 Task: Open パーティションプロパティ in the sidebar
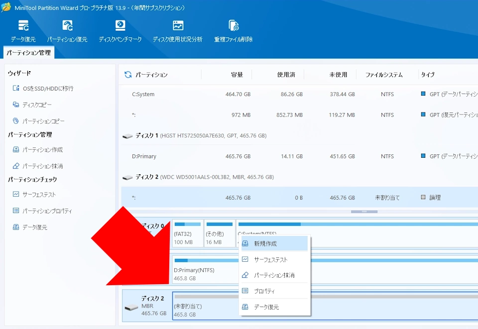47,211
